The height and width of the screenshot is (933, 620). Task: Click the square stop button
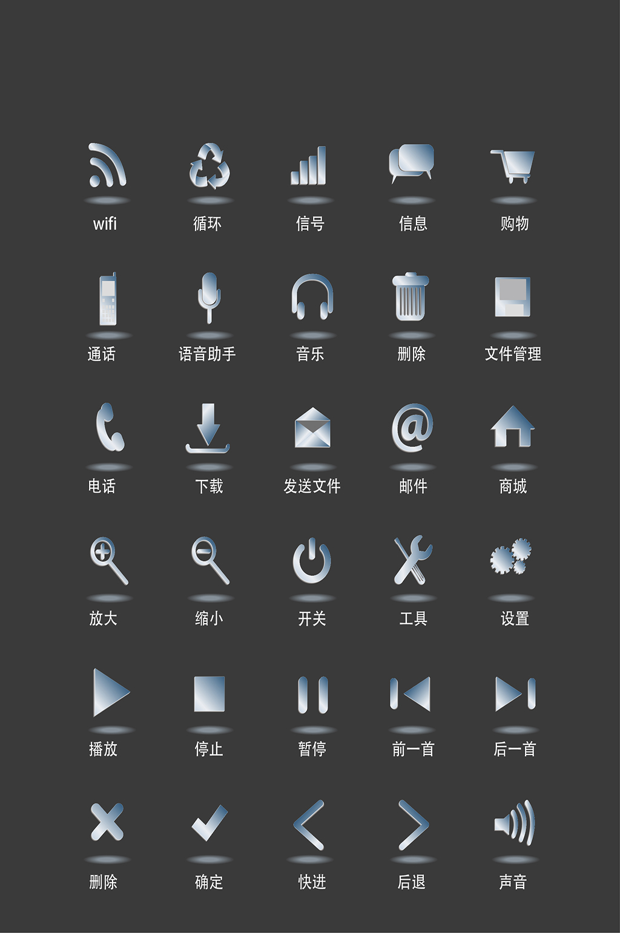(x=209, y=694)
